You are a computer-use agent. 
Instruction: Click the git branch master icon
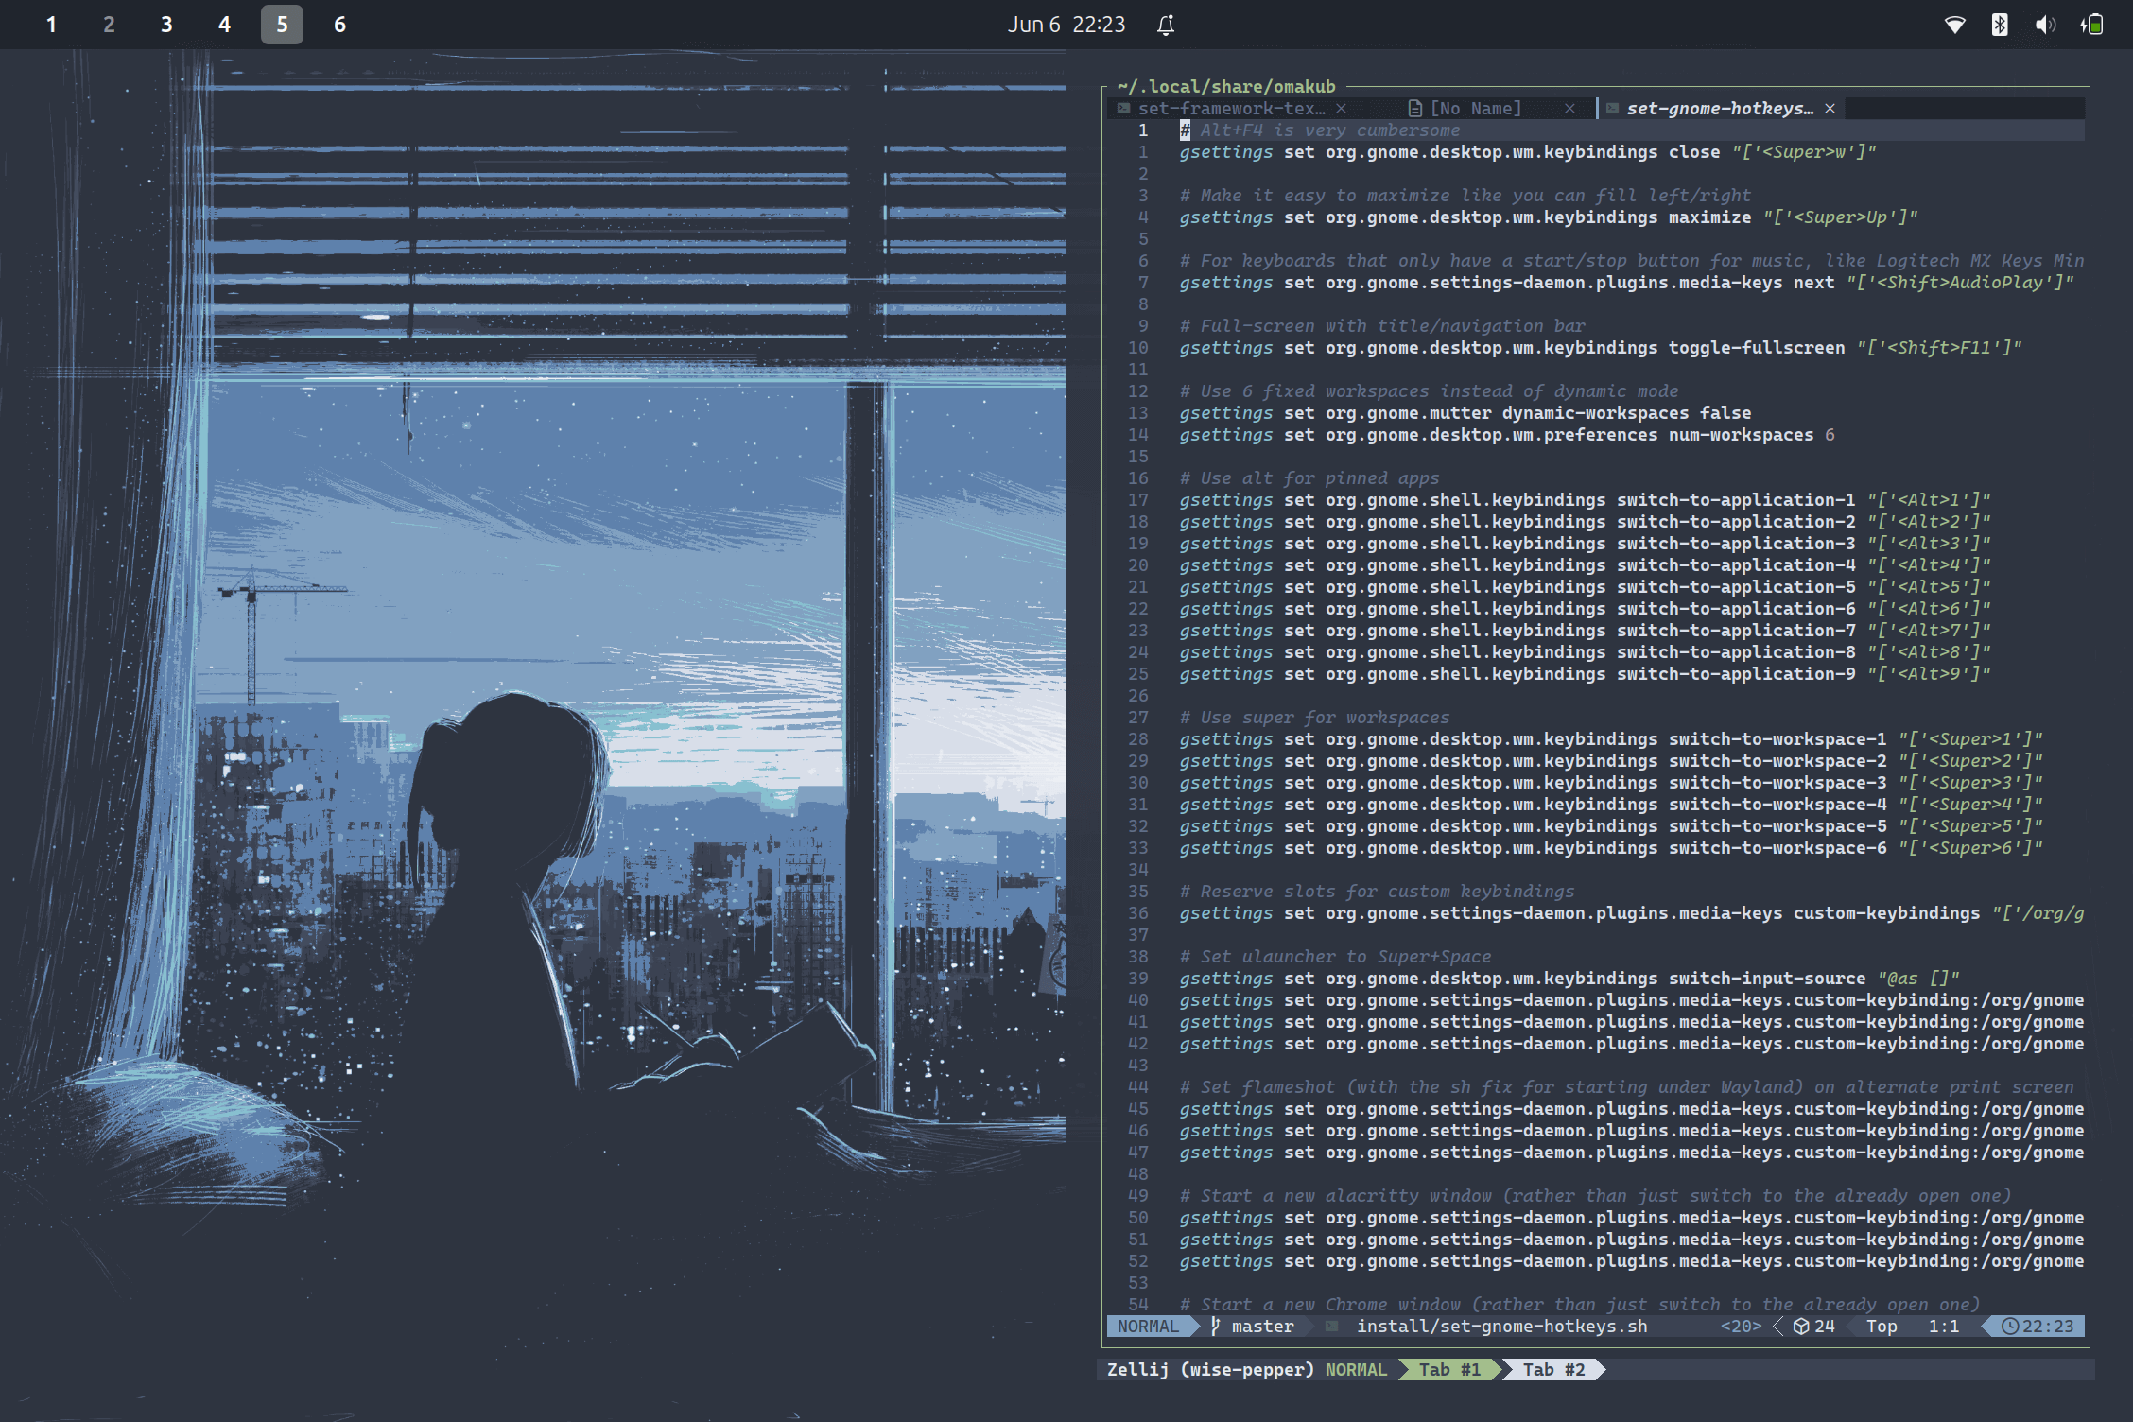1216,1327
